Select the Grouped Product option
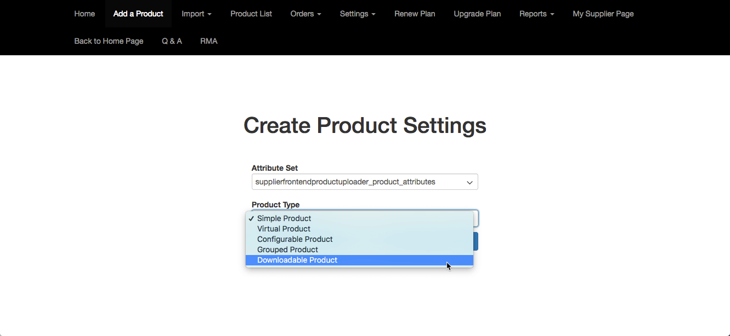This screenshot has height=336, width=730. point(287,250)
